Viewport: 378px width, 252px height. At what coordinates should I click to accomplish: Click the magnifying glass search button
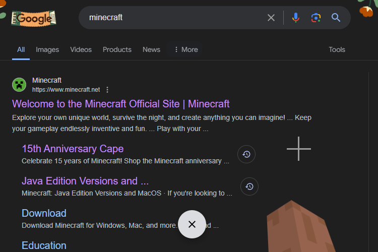336,18
